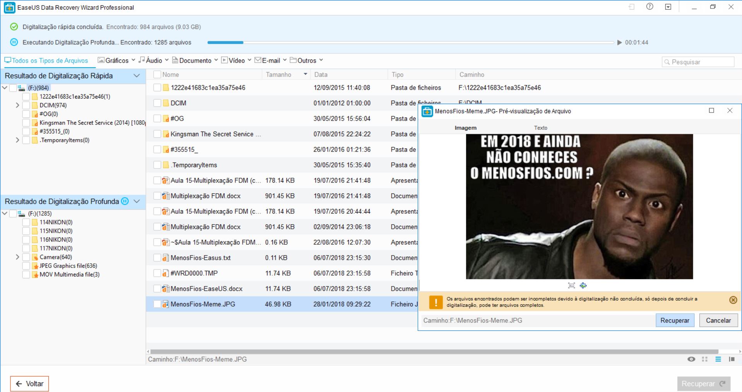Click the meme image preview thumbnail
The height and width of the screenshot is (392, 742).
579,206
